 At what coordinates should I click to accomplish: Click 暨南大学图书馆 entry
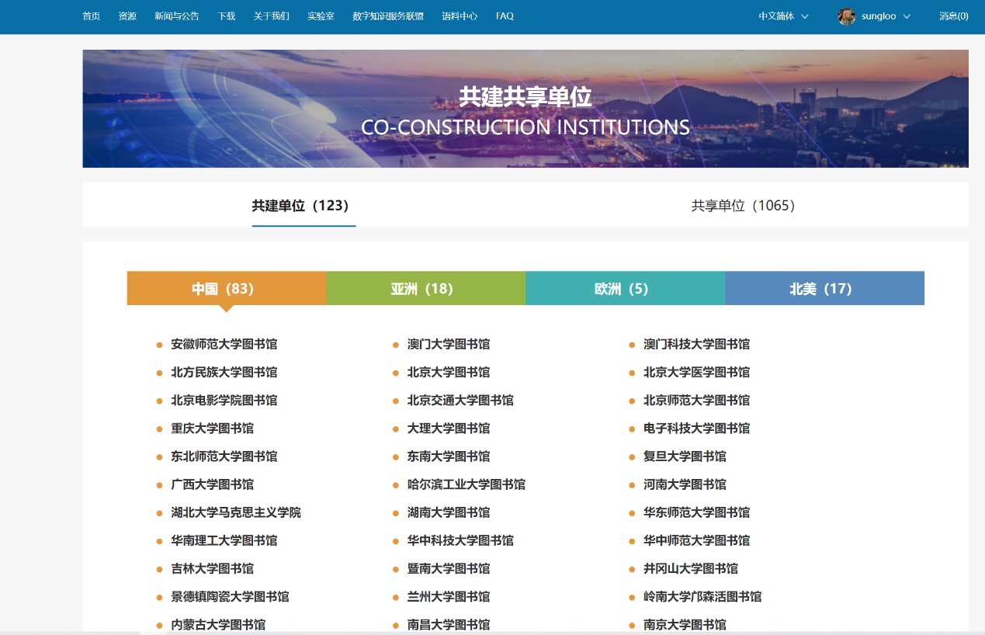449,568
